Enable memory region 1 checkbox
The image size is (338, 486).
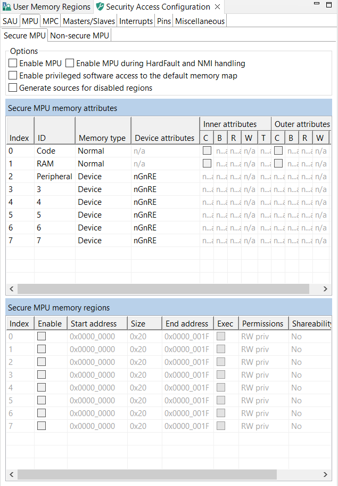pyautogui.click(x=42, y=349)
